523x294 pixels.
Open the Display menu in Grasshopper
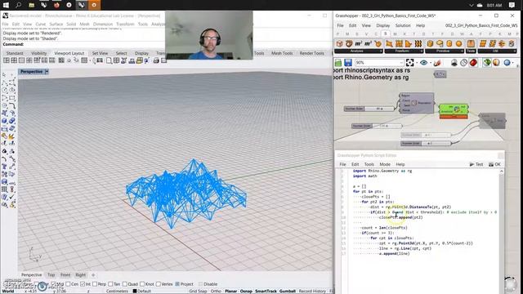pos(383,25)
